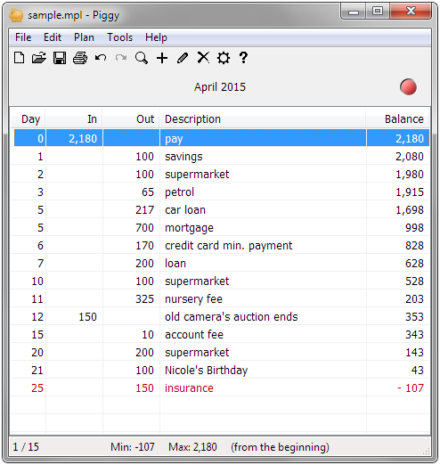Edit the selected entry with the pencil icon
The image size is (440, 465).
183,58
